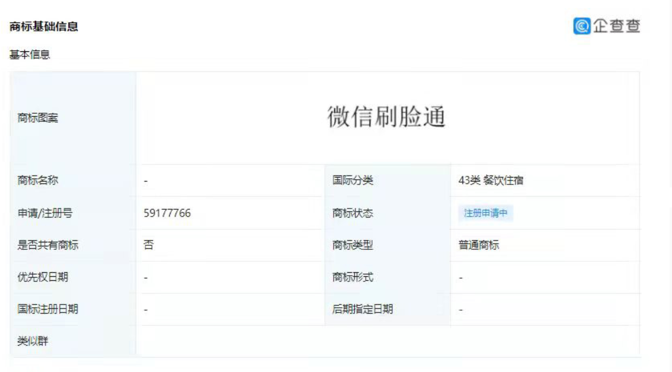Viewport: 672px width, 372px height.
Task: Select the registration number 59177766
Action: [167, 213]
